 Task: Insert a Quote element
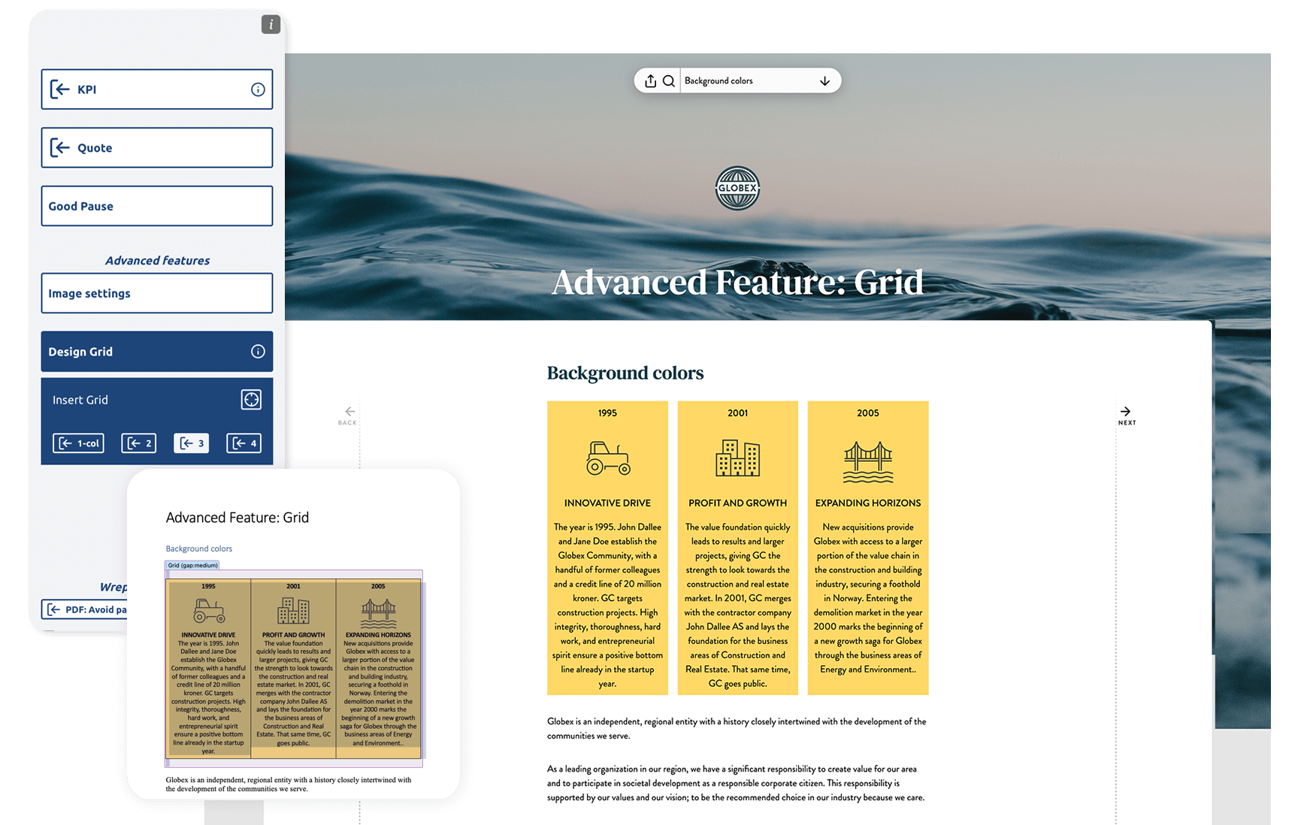click(156, 148)
